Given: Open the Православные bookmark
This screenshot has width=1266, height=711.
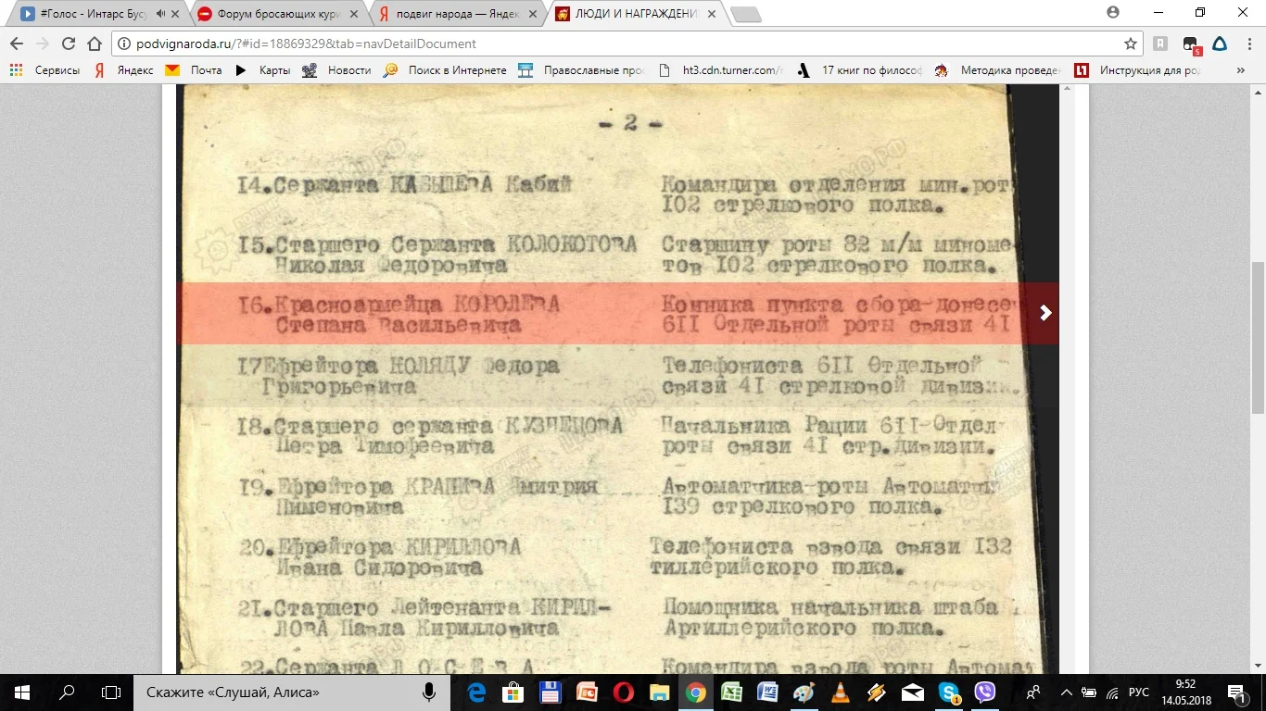Looking at the screenshot, I should tap(581, 70).
